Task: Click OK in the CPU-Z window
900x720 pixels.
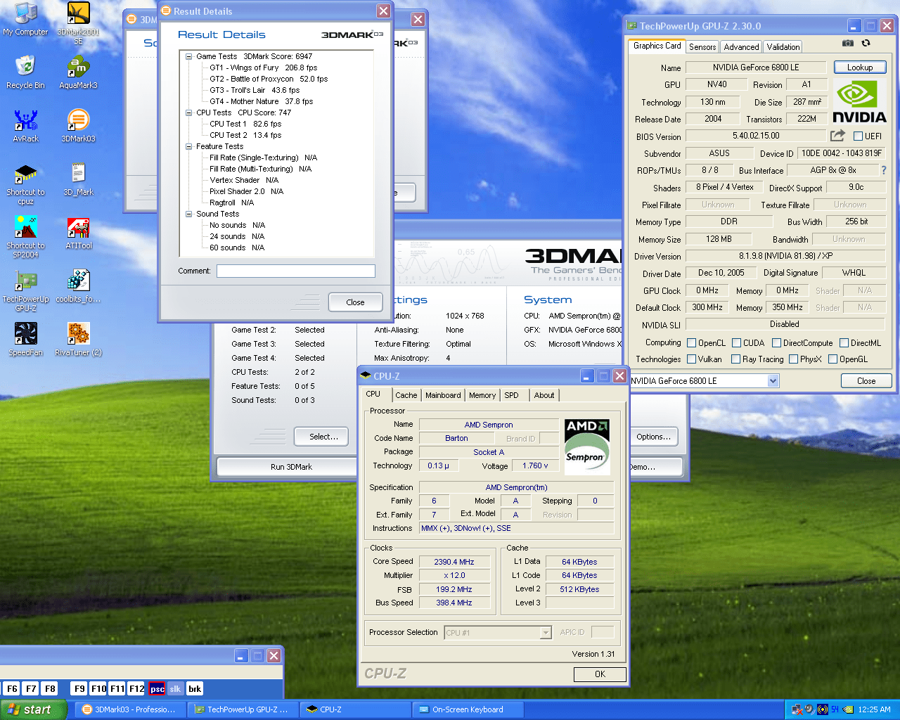Action: (600, 674)
